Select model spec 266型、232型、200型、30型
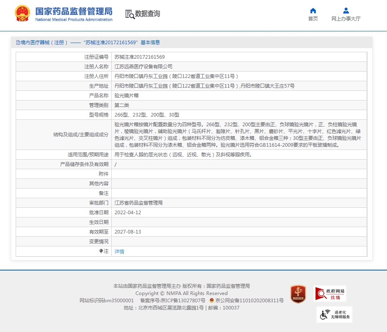This screenshot has height=332, width=387. click(x=147, y=115)
